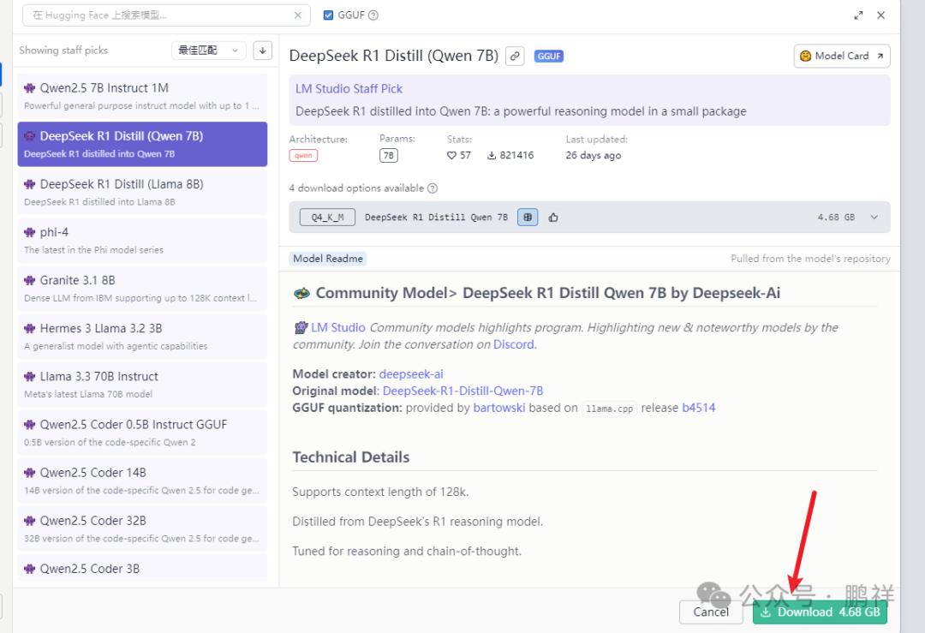Click the LM Studio Staff Pick heading
This screenshot has height=633, width=925.
(x=349, y=89)
